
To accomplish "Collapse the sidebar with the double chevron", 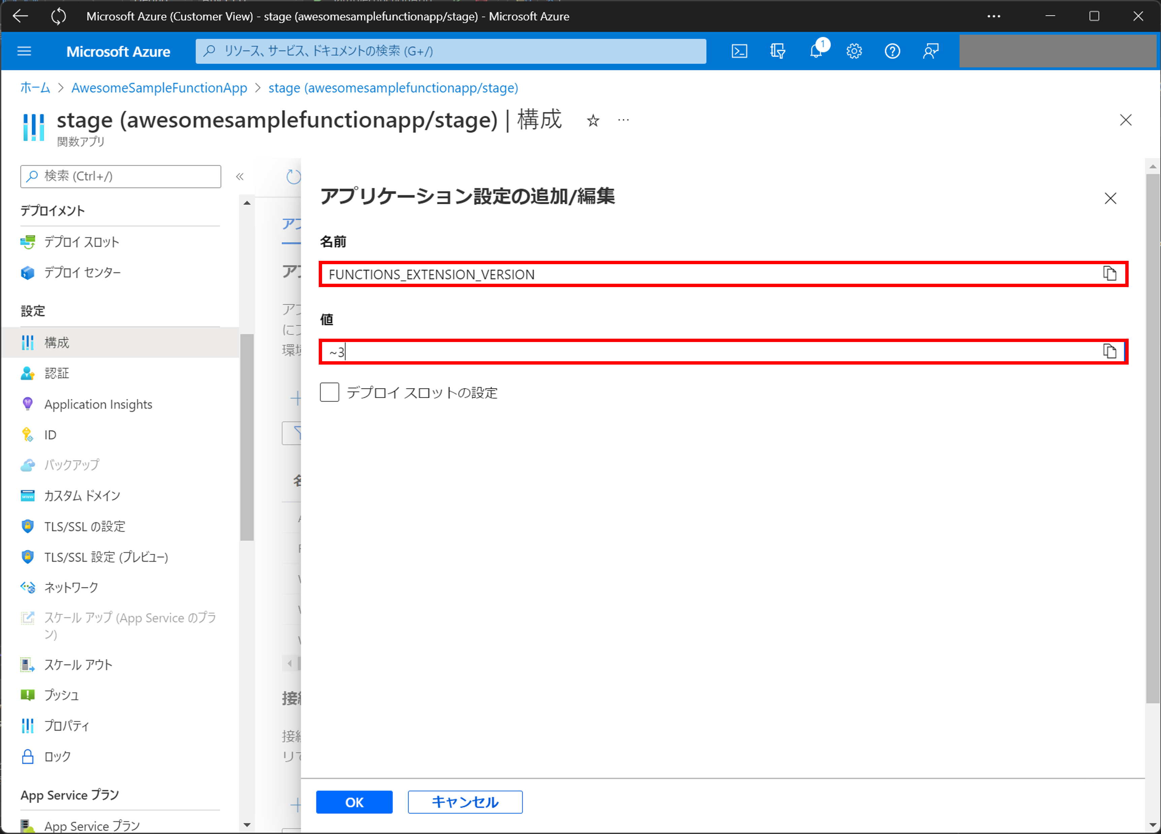I will click(240, 176).
